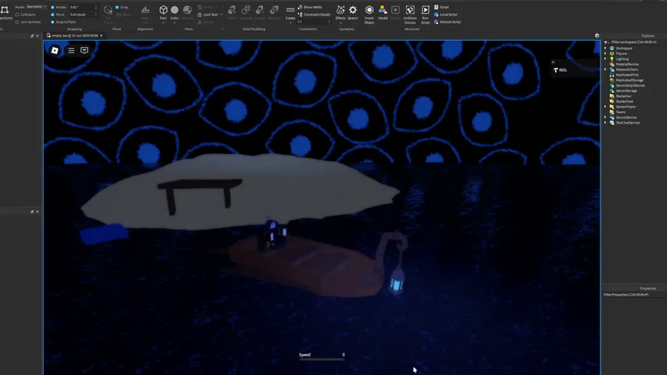Screen dimensions: 667x375
Task: Toggle the Join Surfaces checkbox
Action: click(17, 22)
